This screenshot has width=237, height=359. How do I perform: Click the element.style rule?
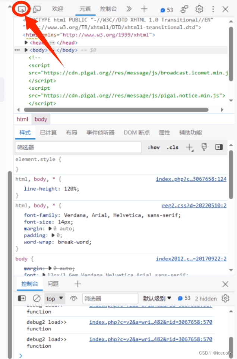tap(38, 159)
